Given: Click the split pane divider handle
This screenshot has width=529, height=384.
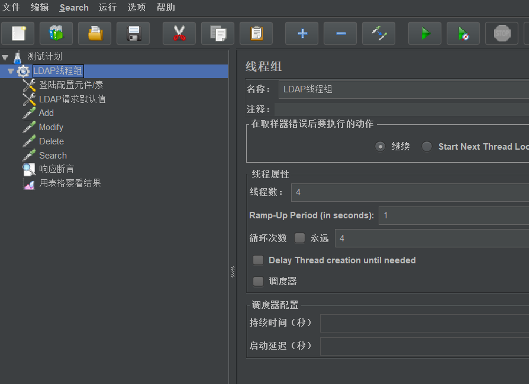Looking at the screenshot, I should pyautogui.click(x=233, y=272).
